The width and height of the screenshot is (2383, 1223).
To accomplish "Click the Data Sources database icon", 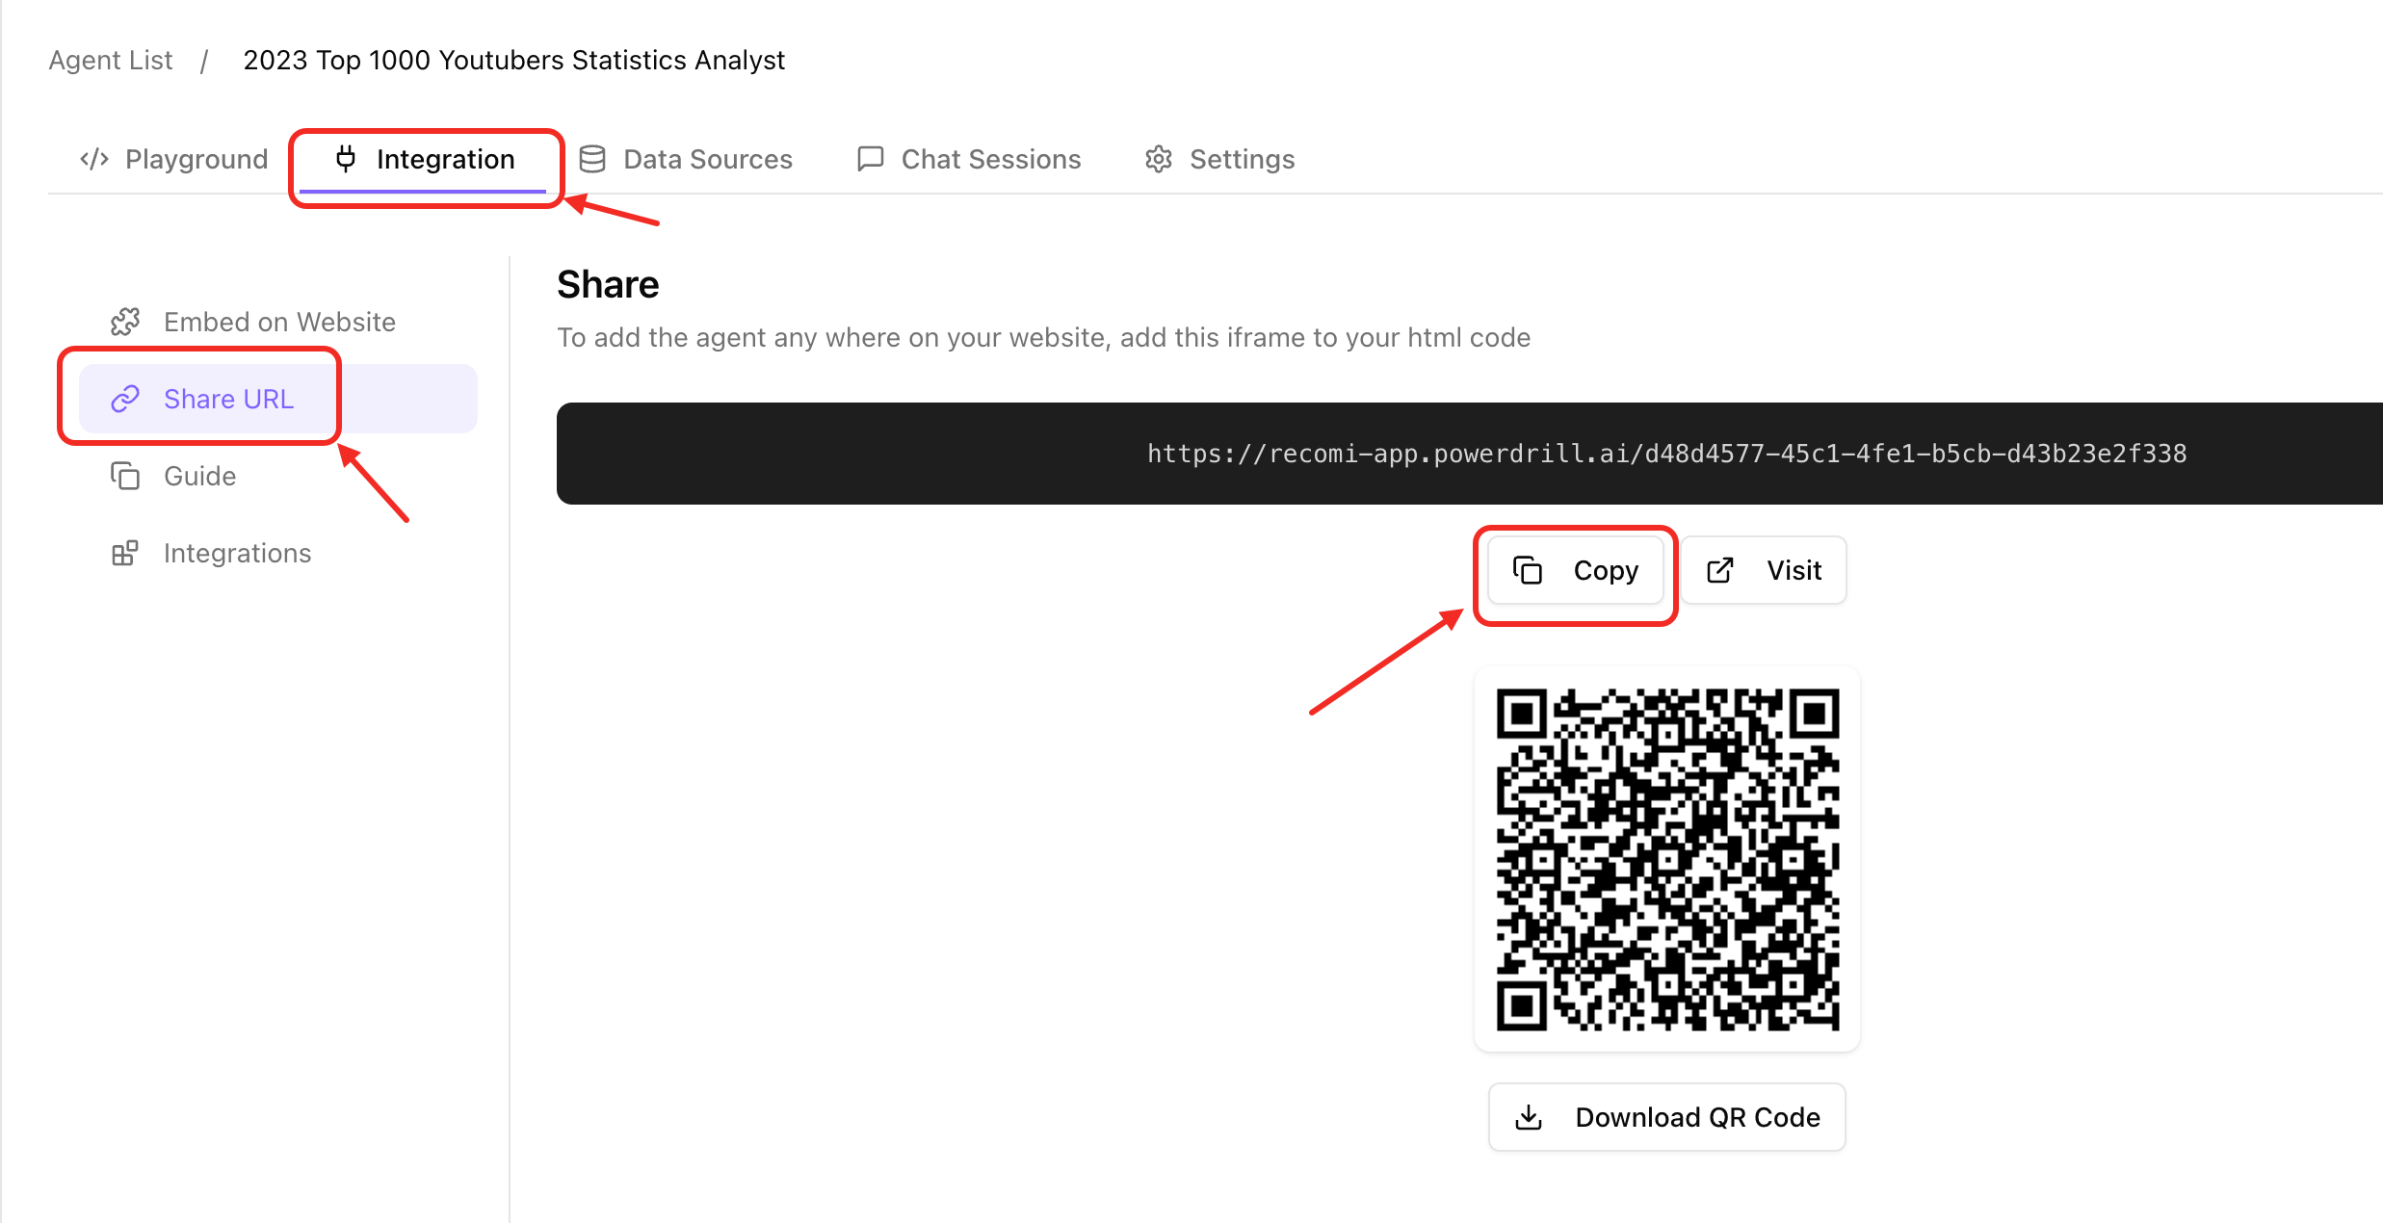I will click(592, 159).
